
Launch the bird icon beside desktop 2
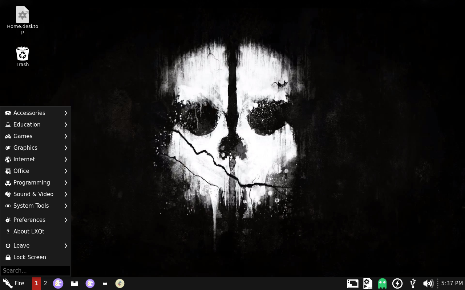[x=58, y=283]
